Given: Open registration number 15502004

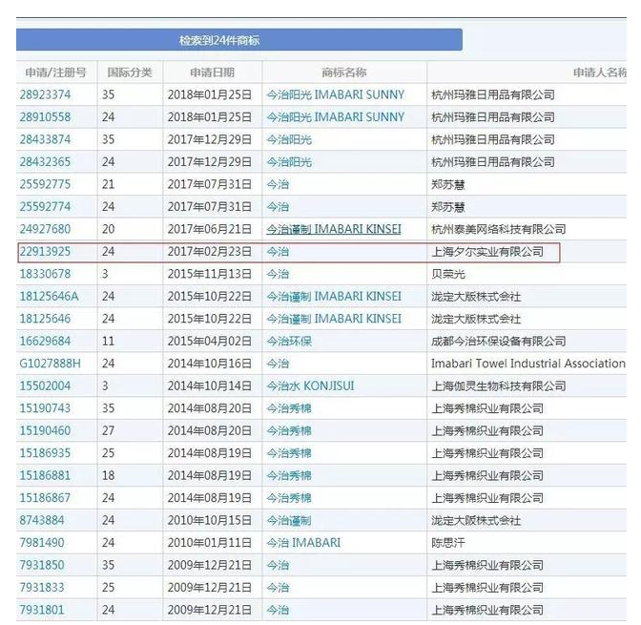Looking at the screenshot, I should [45, 386].
